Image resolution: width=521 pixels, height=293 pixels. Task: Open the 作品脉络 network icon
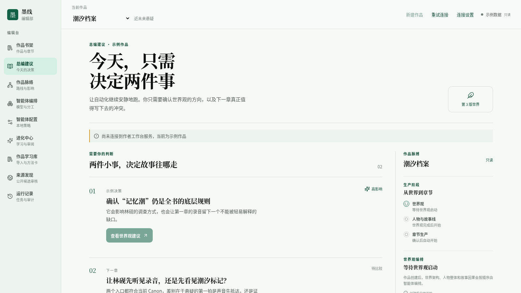[x=10, y=85]
